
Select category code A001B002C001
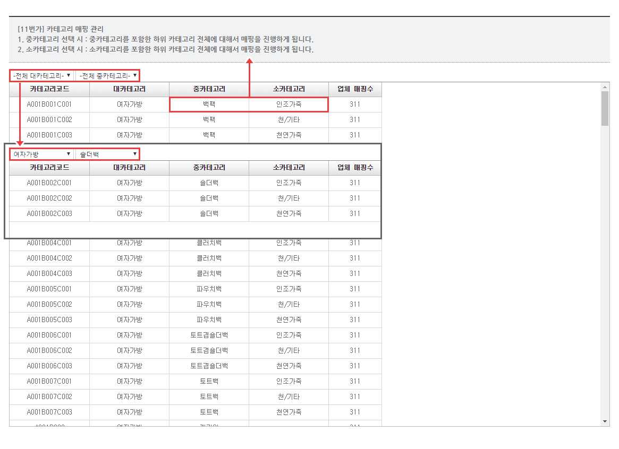pos(49,183)
